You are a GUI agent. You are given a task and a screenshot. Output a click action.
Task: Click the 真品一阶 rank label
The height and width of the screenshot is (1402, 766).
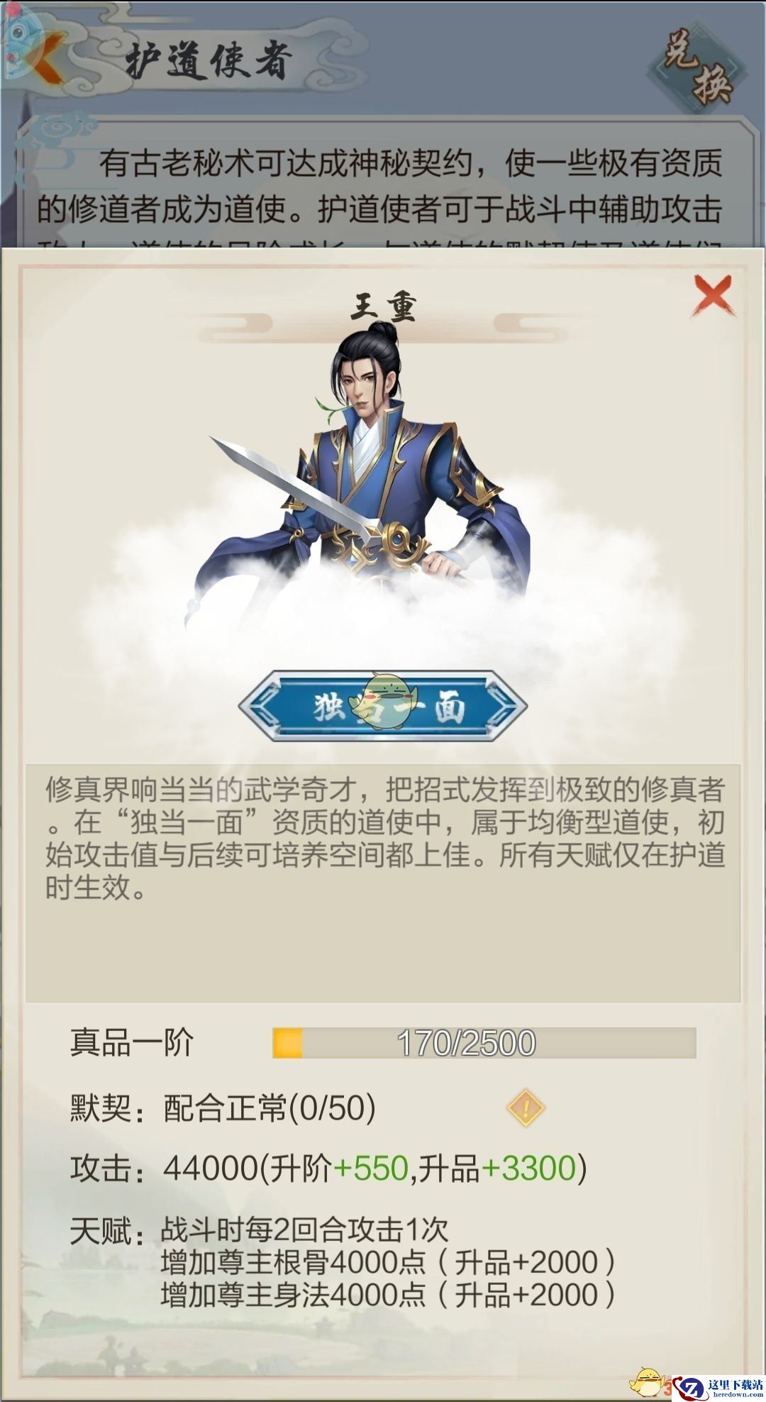[x=132, y=1043]
